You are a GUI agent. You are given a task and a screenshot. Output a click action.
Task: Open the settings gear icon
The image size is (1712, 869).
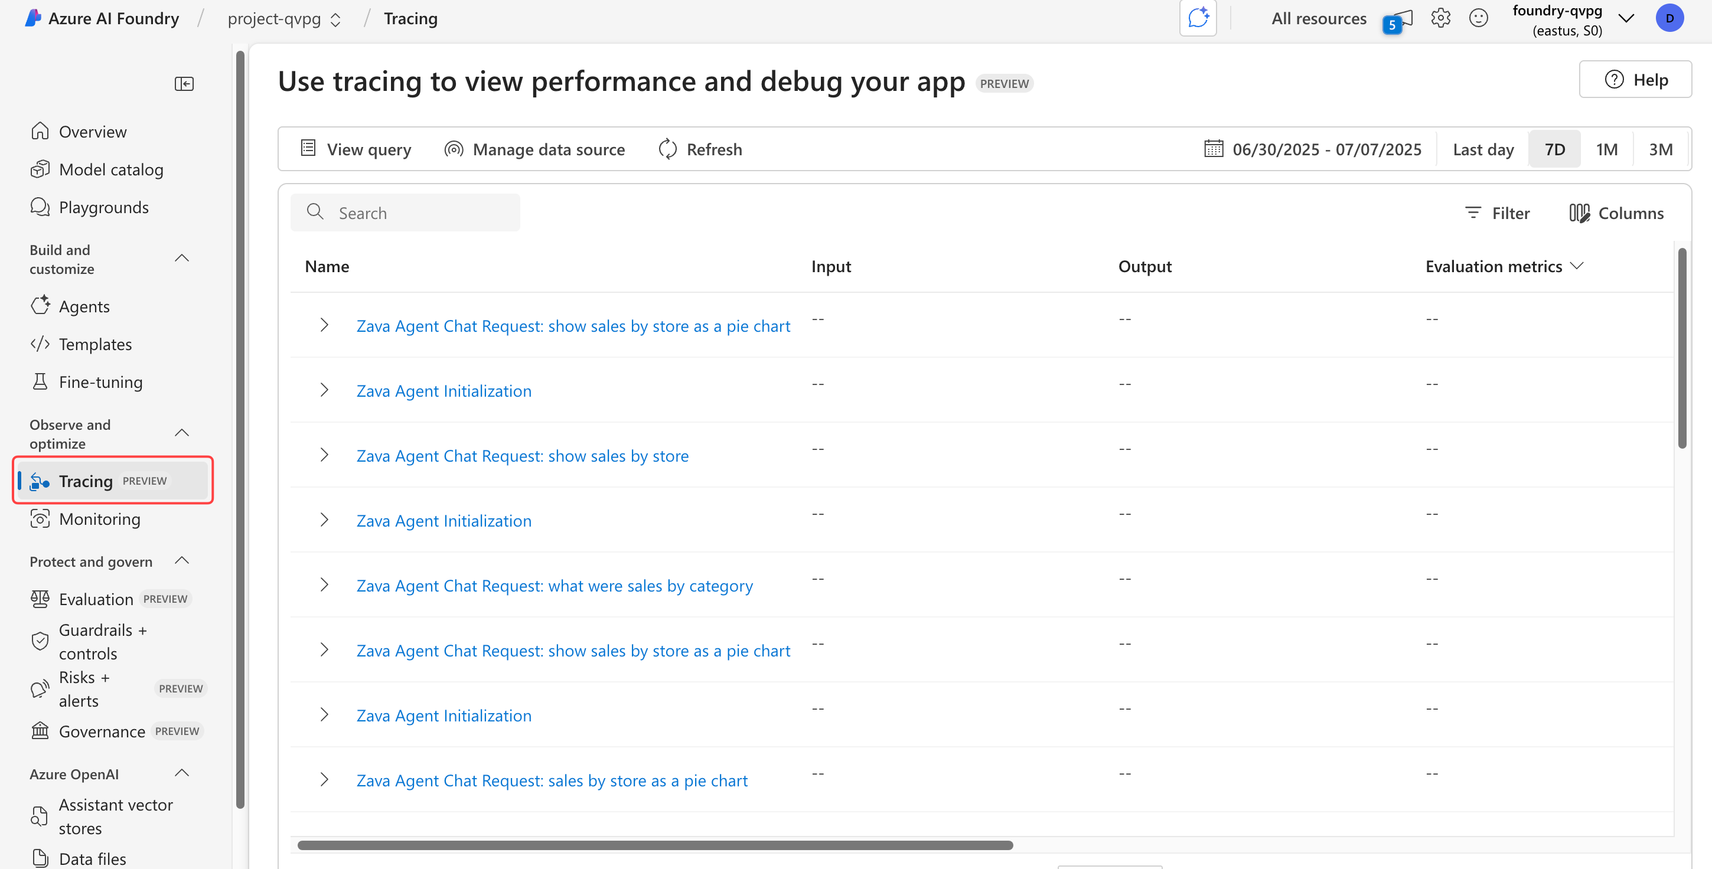tap(1440, 18)
